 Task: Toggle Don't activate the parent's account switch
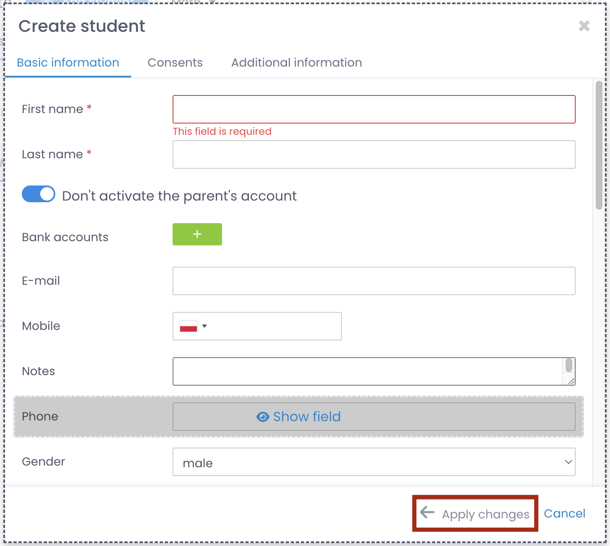click(39, 194)
